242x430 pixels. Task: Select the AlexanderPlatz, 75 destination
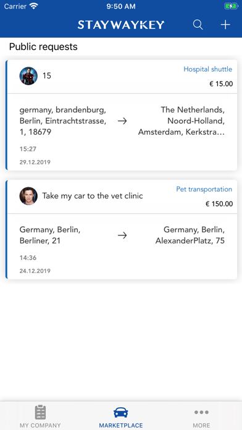tap(190, 235)
